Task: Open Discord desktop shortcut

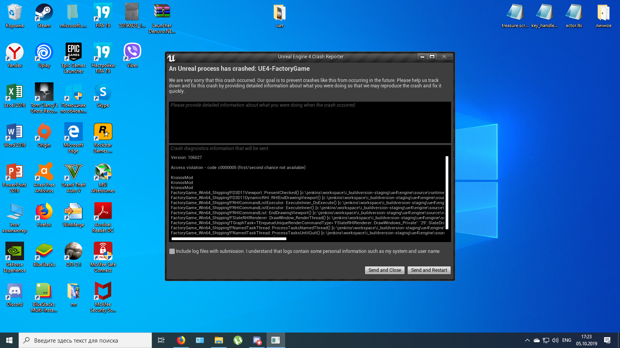Action: [x=14, y=294]
